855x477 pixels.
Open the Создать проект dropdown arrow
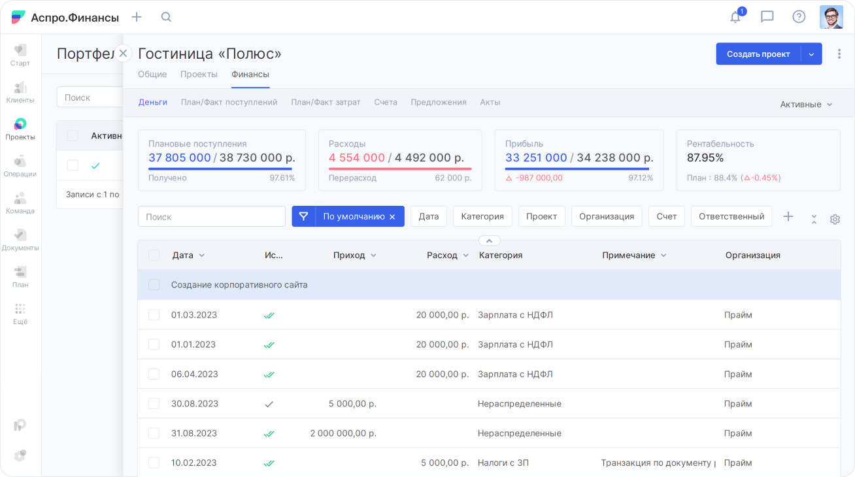pos(811,54)
